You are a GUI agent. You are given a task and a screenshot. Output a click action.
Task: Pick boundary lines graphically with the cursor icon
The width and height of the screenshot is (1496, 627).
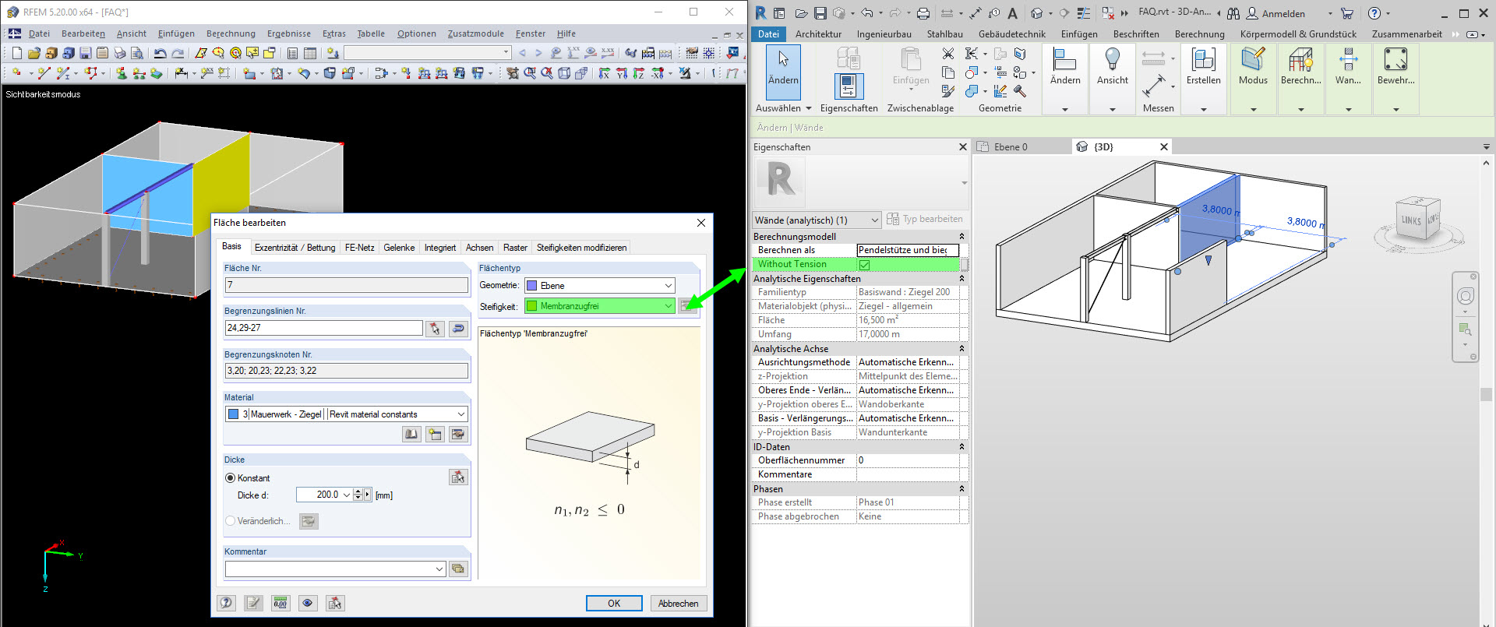tap(435, 328)
